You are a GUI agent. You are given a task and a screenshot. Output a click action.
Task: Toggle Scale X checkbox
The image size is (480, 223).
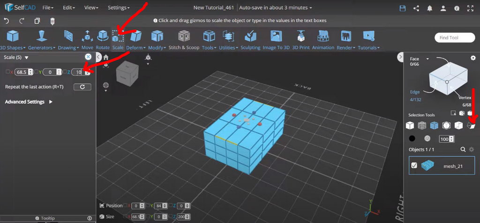click(7, 72)
